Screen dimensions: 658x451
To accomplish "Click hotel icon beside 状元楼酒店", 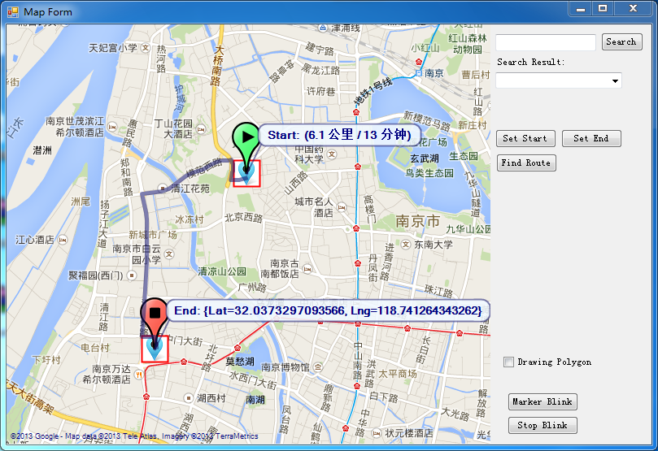I will click(x=377, y=433).
